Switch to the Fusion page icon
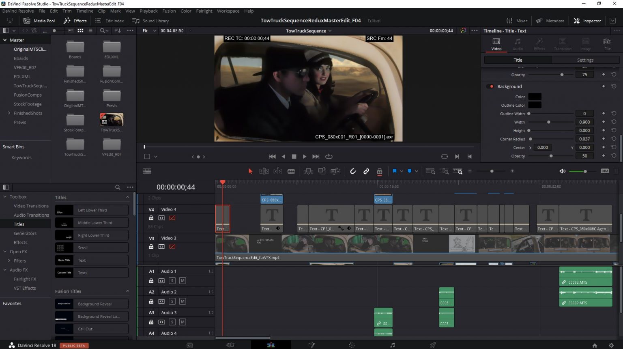Screen dimensions: 623x349 [x=311, y=345]
